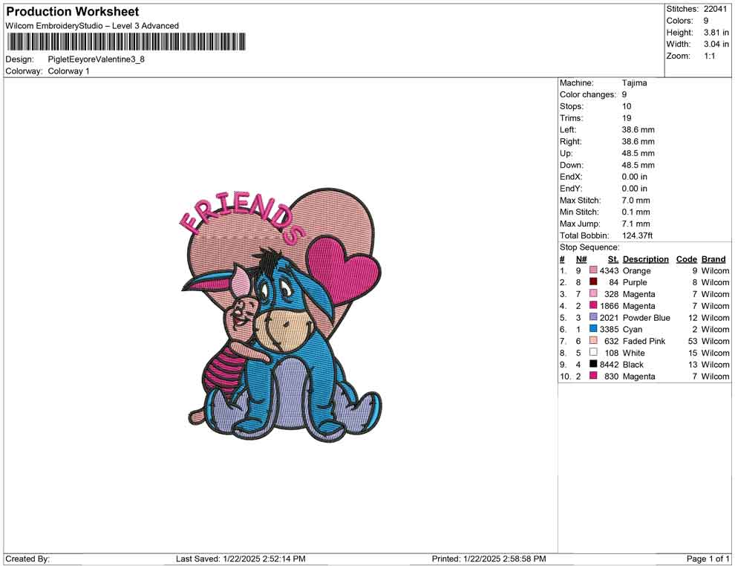The width and height of the screenshot is (735, 566).
Task: Click the machine value 'Tajima'
Action: click(634, 83)
